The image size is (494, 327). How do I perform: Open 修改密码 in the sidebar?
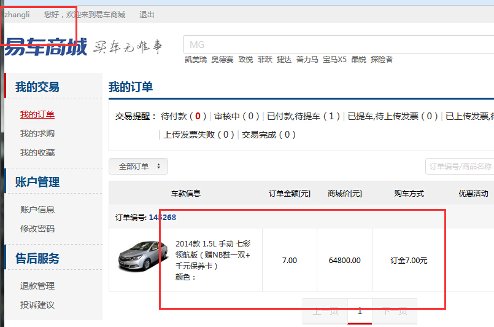pyautogui.click(x=37, y=229)
